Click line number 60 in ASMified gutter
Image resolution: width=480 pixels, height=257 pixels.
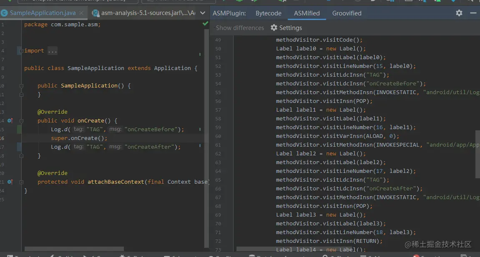[218, 136]
